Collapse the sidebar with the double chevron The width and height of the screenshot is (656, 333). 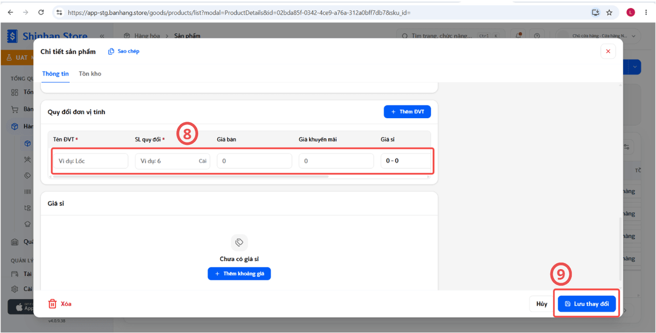click(x=102, y=36)
